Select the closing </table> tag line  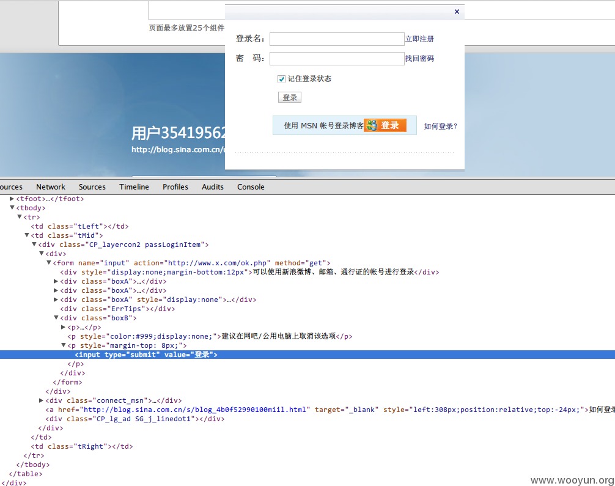[x=26, y=474]
